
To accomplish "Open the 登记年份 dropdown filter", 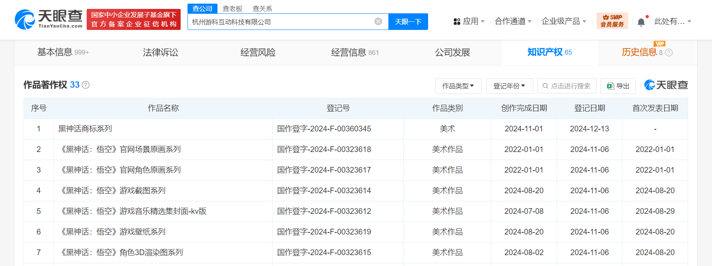I will (509, 86).
